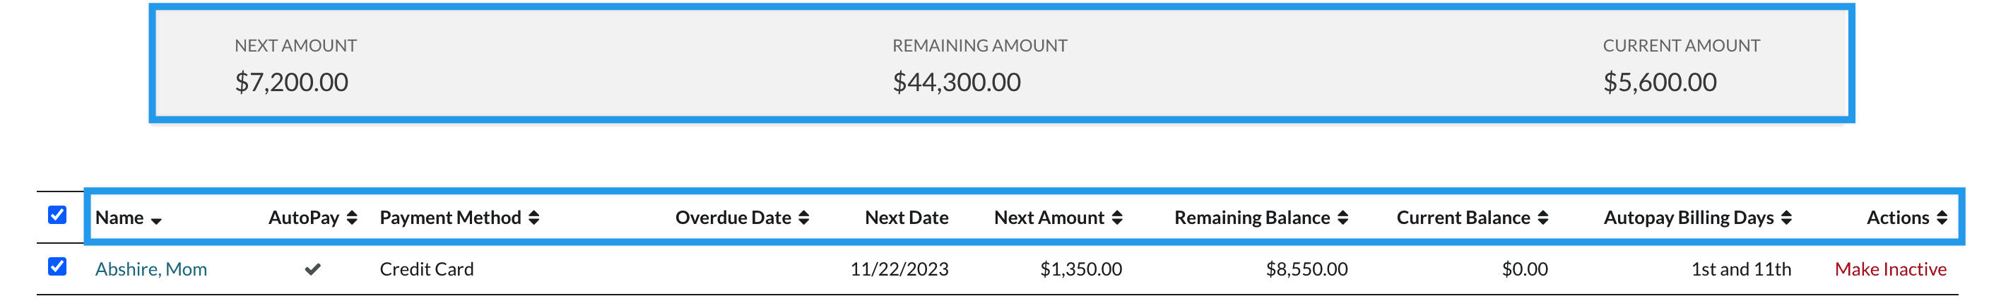Viewport: 2001px width, 301px height.
Task: Click the Overdue Date sort arrows
Action: [x=804, y=218]
